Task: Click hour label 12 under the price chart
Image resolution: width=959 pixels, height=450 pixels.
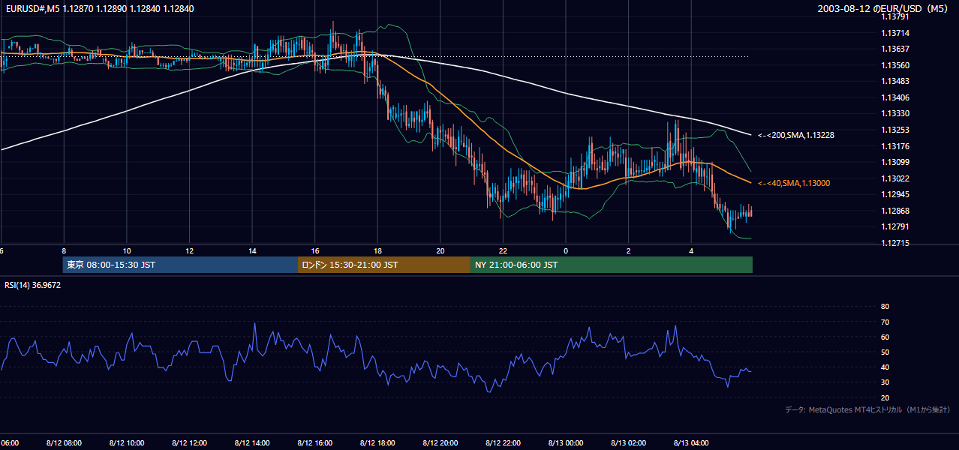Action: [x=189, y=250]
